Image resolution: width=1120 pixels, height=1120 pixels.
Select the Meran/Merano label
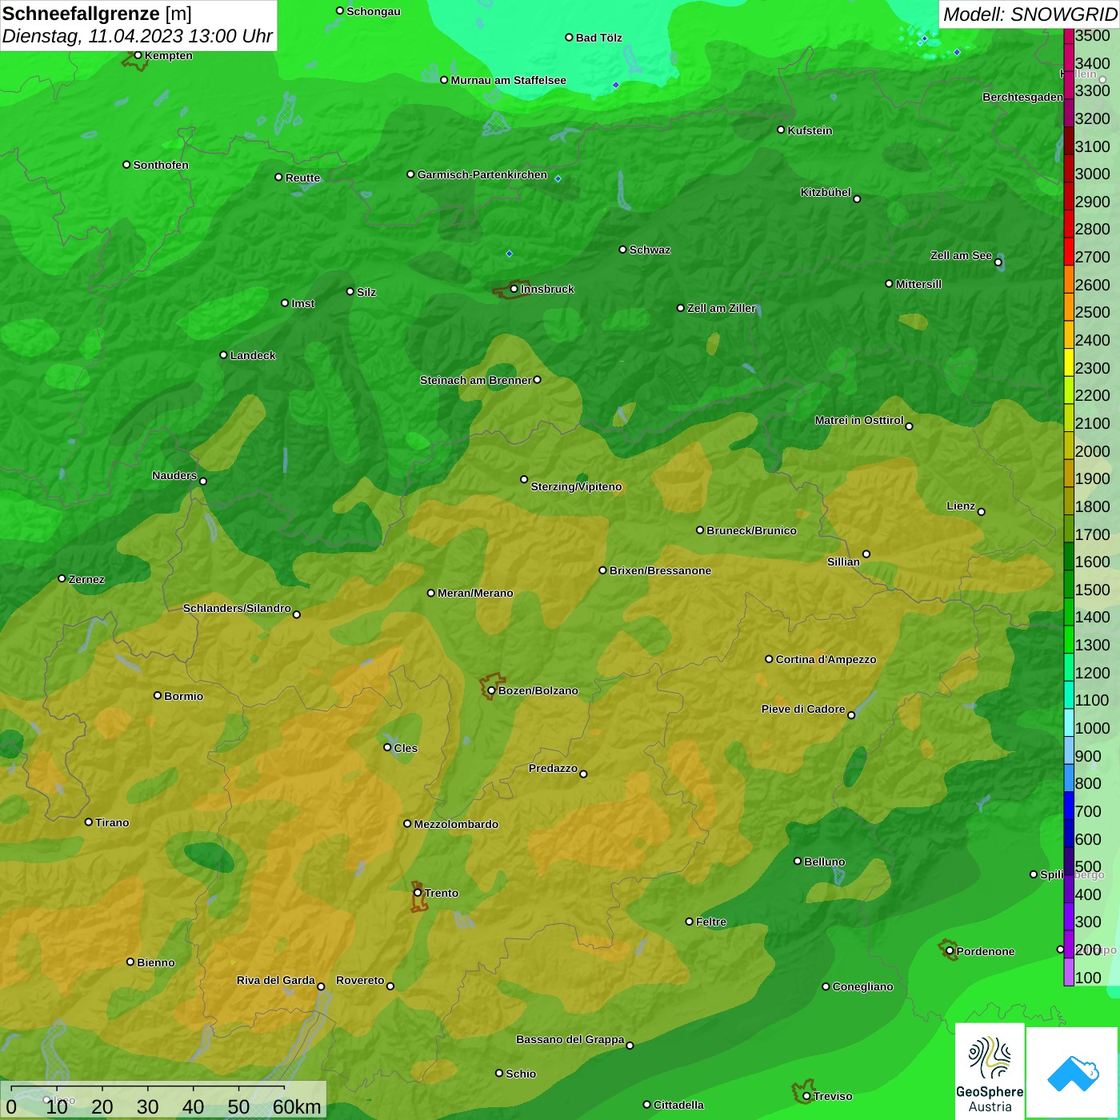click(475, 593)
